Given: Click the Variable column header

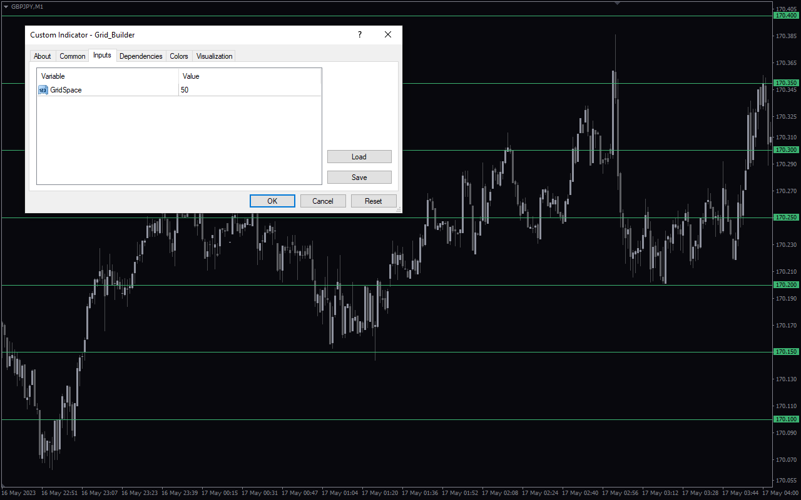Looking at the screenshot, I should point(108,76).
